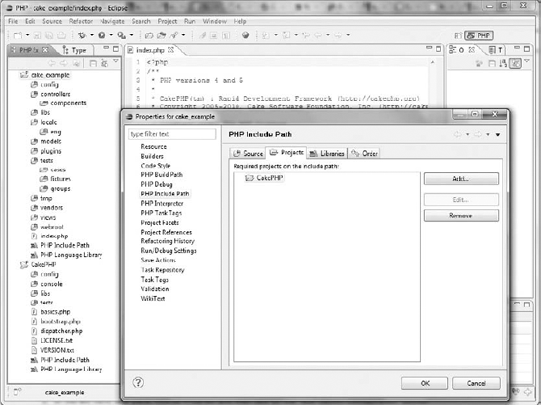This screenshot has width=541, height=405.
Task: Open the PHP Explorer view menu triangle
Action: 116,61
